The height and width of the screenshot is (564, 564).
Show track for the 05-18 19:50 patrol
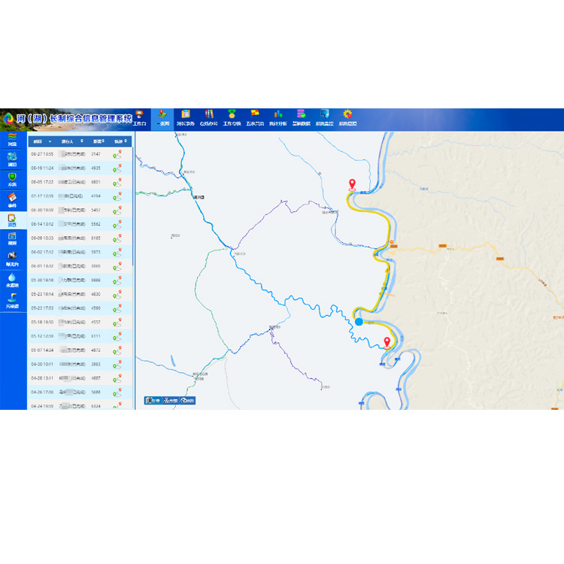pos(117,323)
